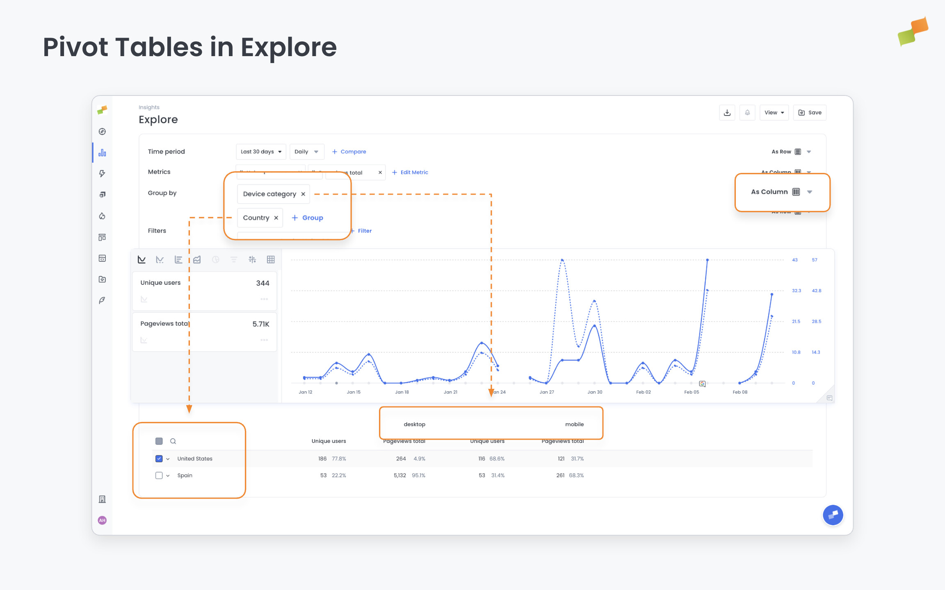Remove the Device category group-by chip
Viewport: 945px width, 590px height.
[x=303, y=194]
